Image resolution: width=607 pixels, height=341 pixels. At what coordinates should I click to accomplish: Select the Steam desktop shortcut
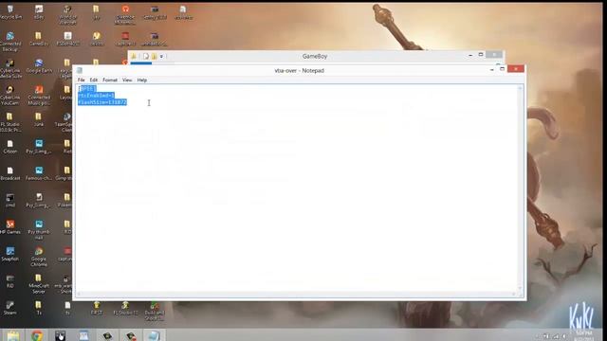pos(10,308)
